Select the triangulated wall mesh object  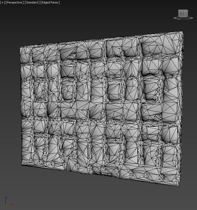(101, 109)
